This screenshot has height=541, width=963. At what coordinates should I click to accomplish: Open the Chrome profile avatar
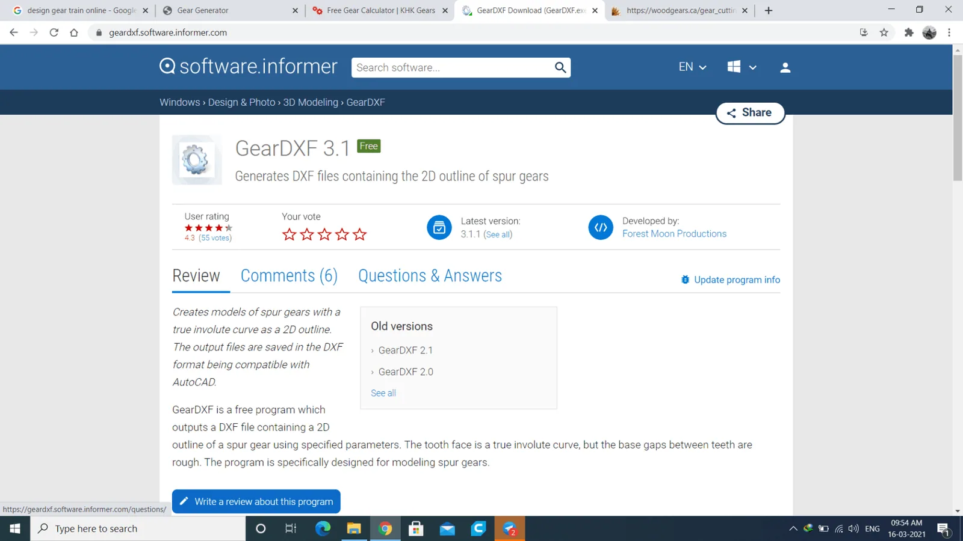(x=929, y=32)
